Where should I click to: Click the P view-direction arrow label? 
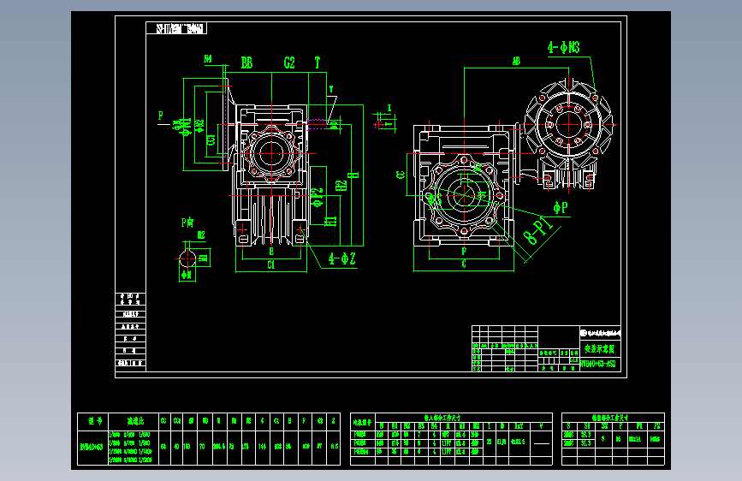[160, 116]
